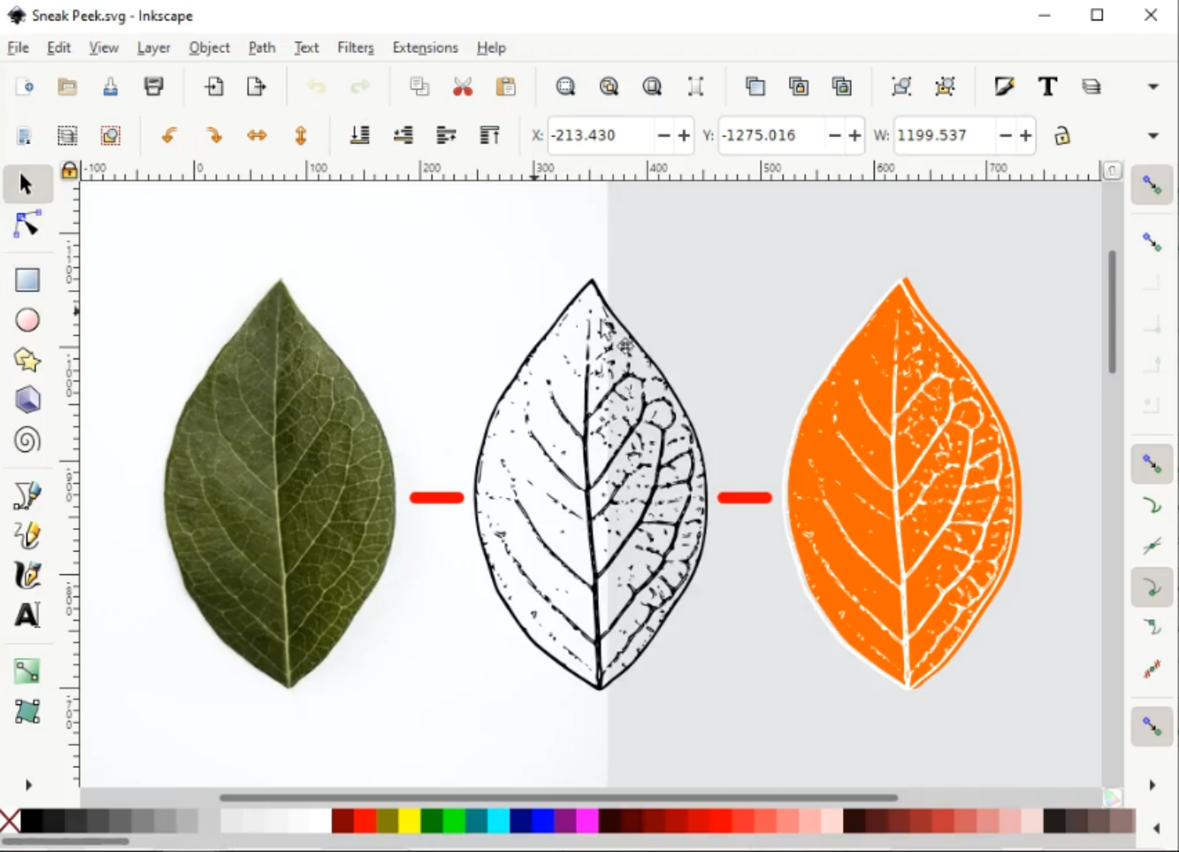Select the Calligraphy tool
Image resolution: width=1179 pixels, height=852 pixels.
[x=27, y=575]
